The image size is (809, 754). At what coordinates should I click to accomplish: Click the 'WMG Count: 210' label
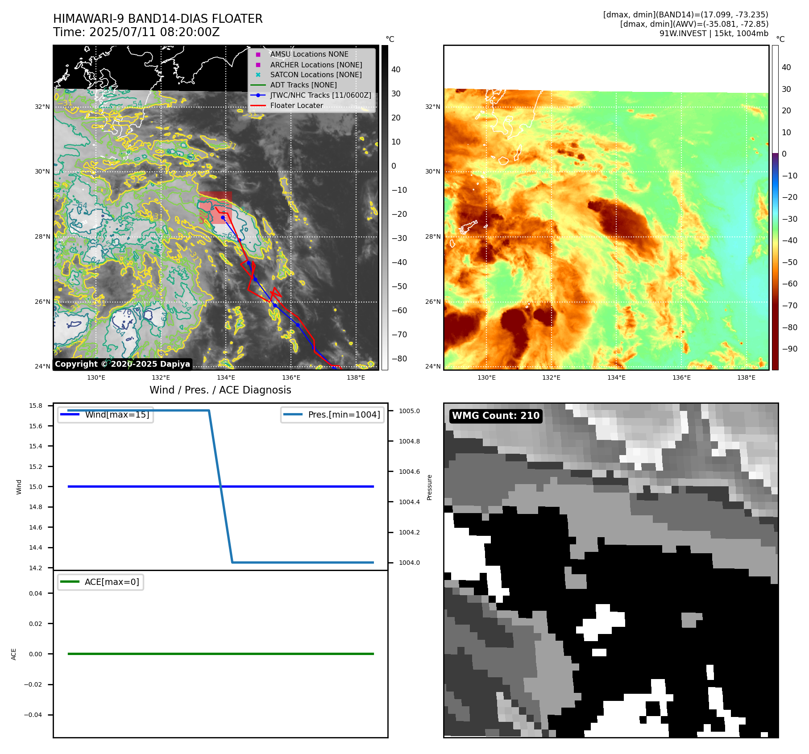[x=496, y=416]
